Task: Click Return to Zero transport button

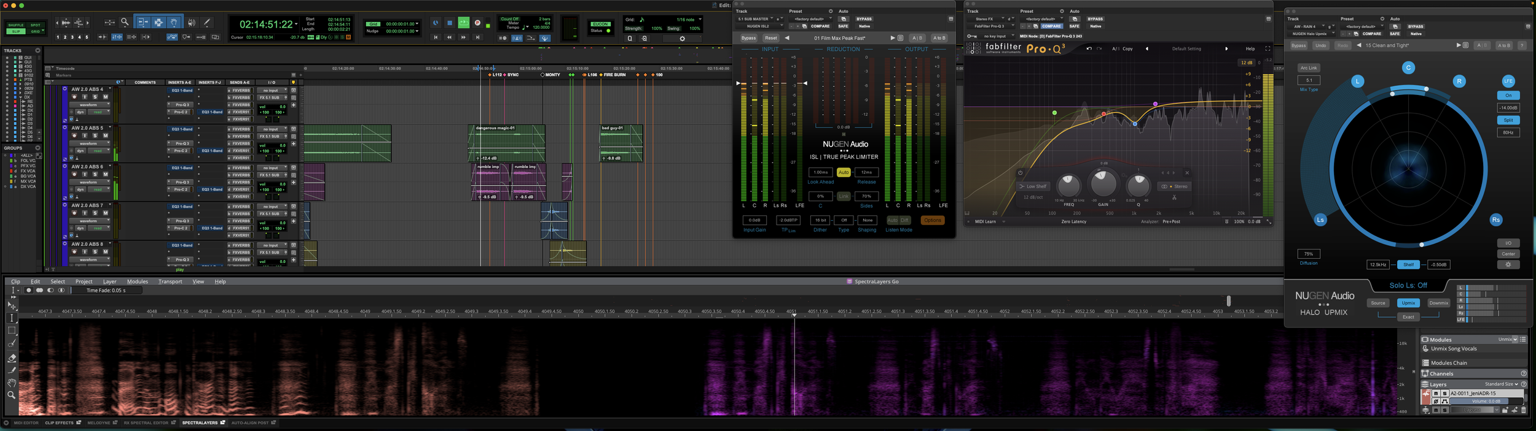Action: pyautogui.click(x=436, y=37)
